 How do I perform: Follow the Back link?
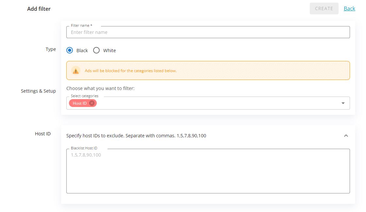click(349, 8)
